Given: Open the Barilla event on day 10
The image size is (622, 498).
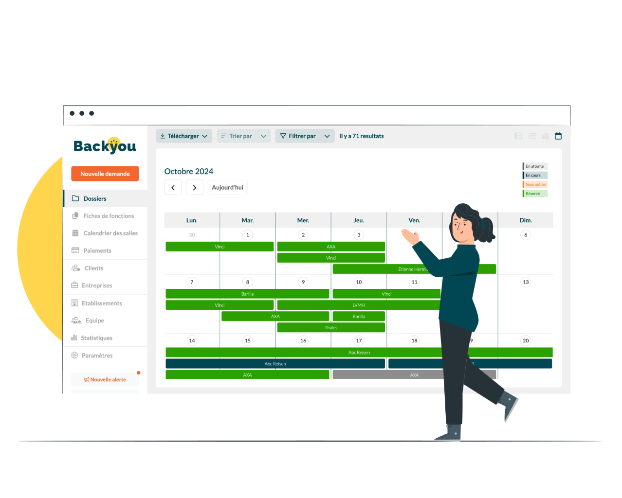Looking at the screenshot, I should point(359,316).
